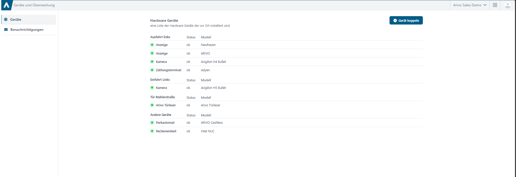Click Modell column header for Andere Geräte
Screen dimensions: 516x177
pos(206,115)
